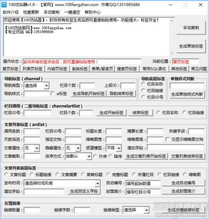This screenshot has height=219, width=209.
Task: Switch to the 内容页标签 tab
Action: click(x=57, y=69)
